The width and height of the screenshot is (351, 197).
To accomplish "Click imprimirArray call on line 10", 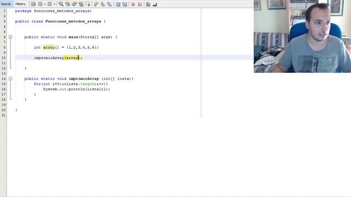I will click(49, 58).
